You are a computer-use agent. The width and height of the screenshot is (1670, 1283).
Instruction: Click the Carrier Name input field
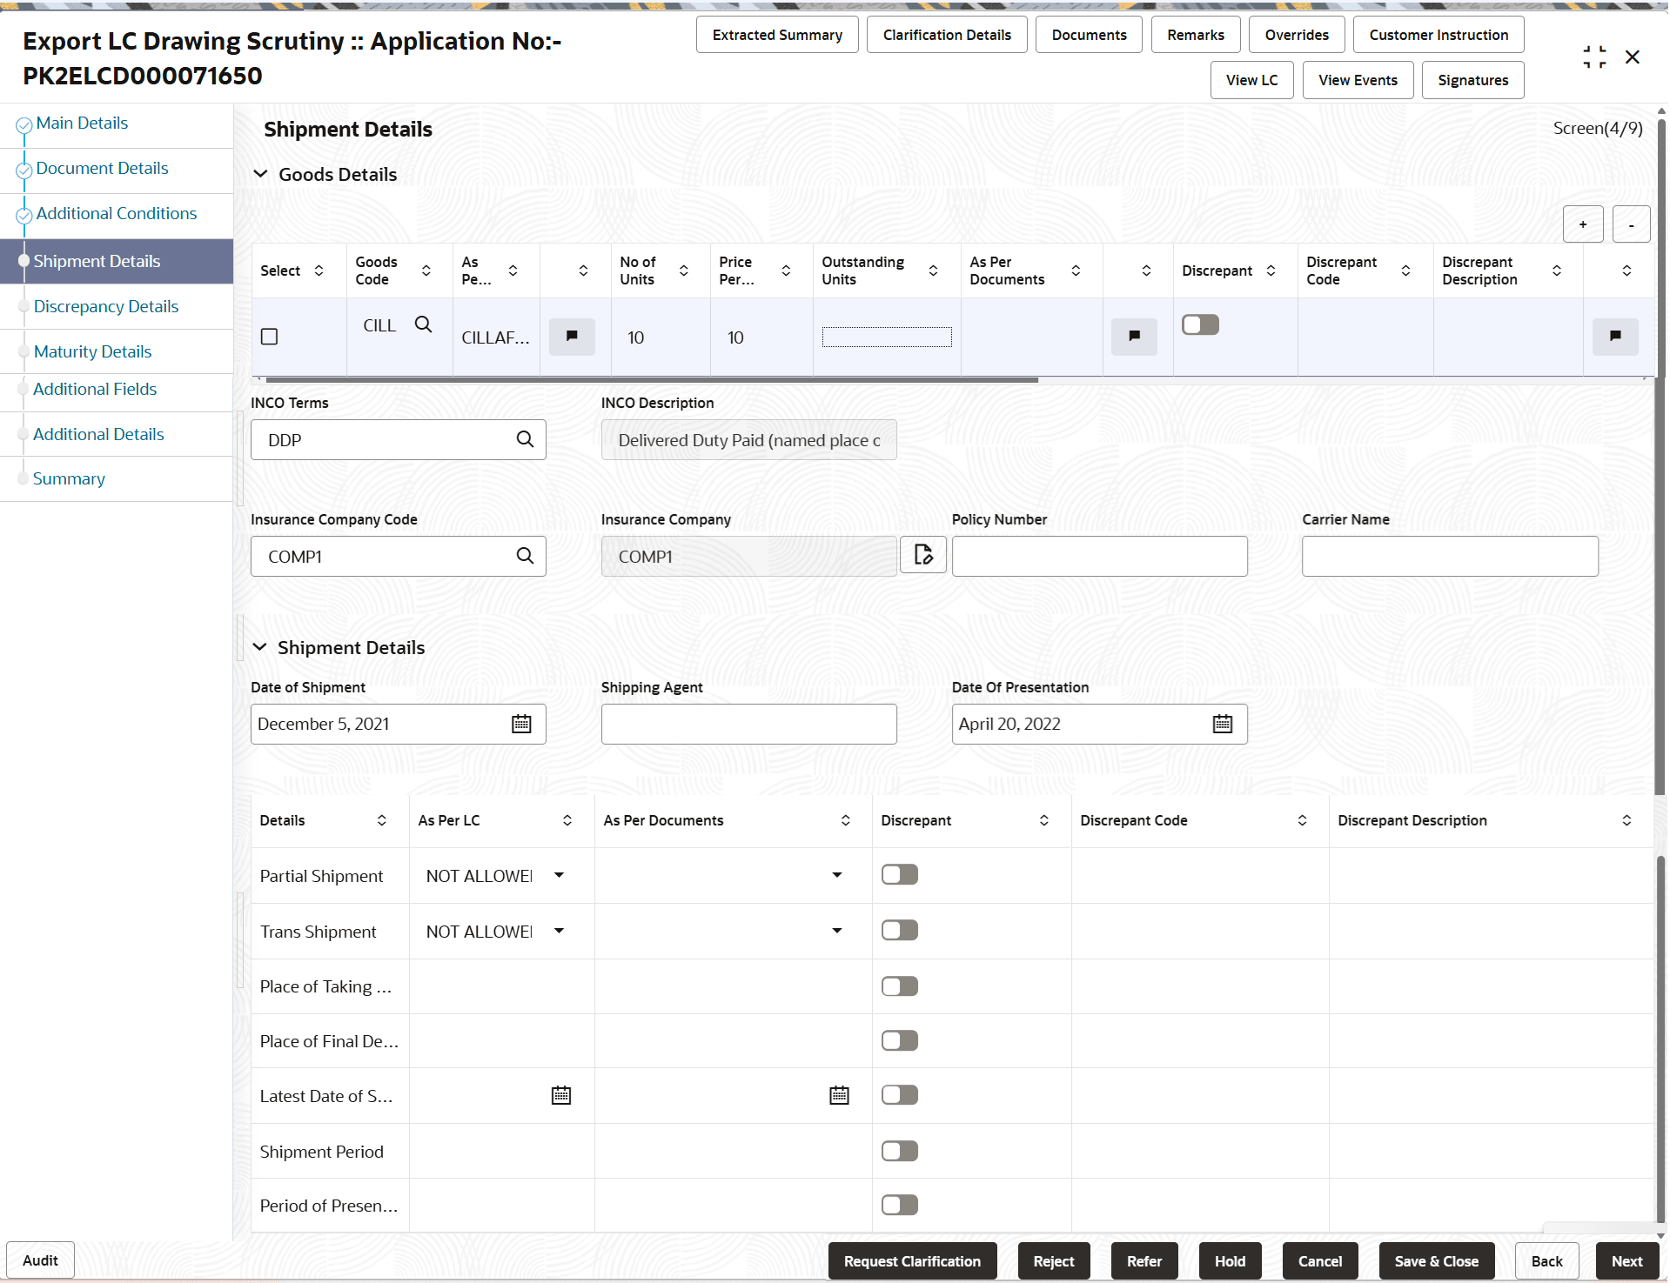(1450, 556)
